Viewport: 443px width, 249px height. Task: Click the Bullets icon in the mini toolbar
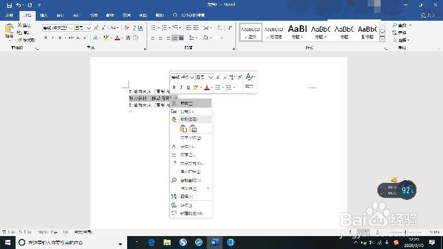(217, 88)
